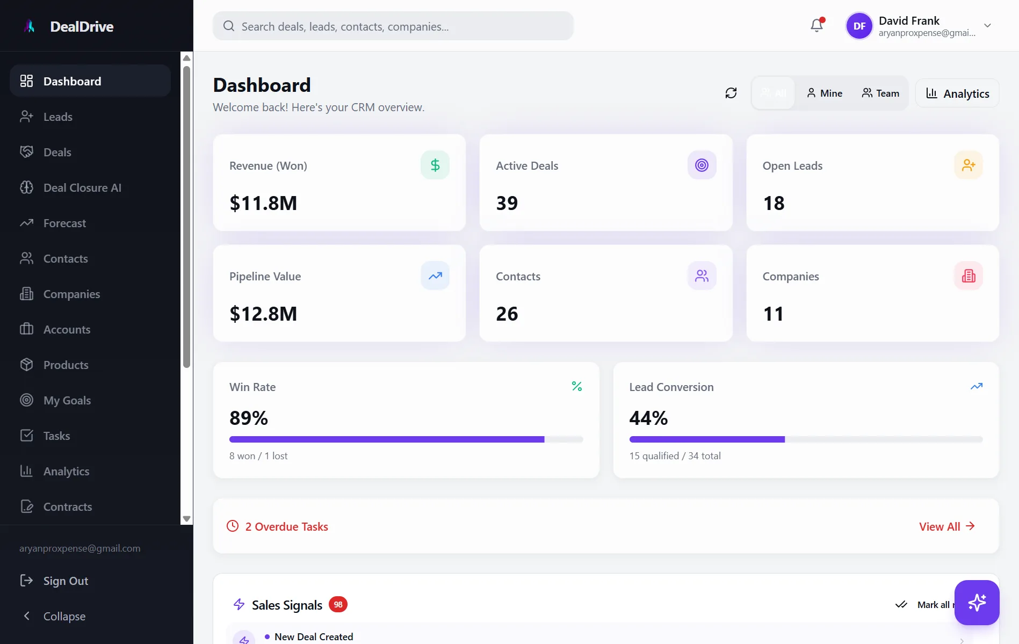The image size is (1019, 644).
Task: Open the Deals section
Action: pyautogui.click(x=90, y=151)
